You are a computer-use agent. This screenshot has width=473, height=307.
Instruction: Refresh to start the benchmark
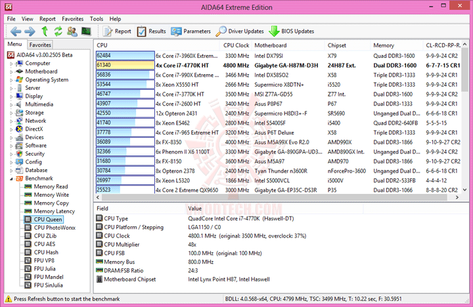[58, 31]
